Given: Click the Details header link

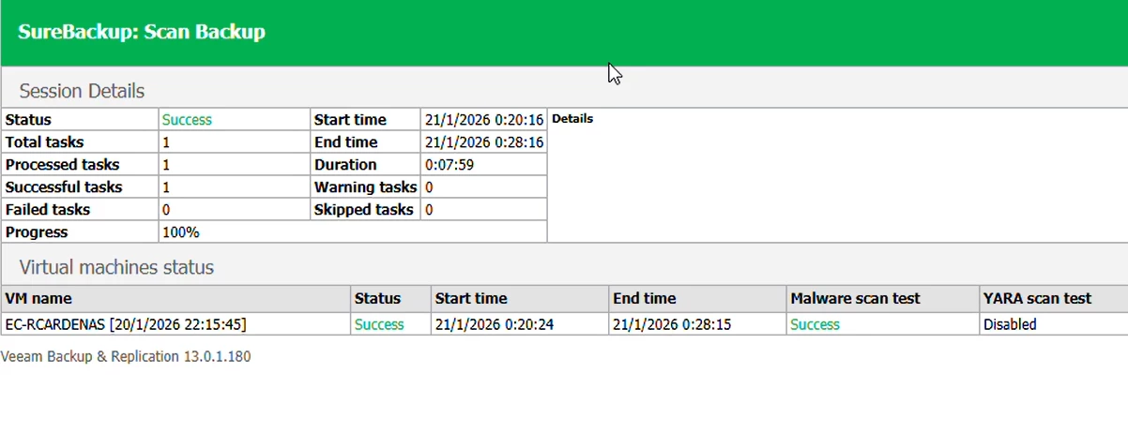Looking at the screenshot, I should tap(572, 119).
